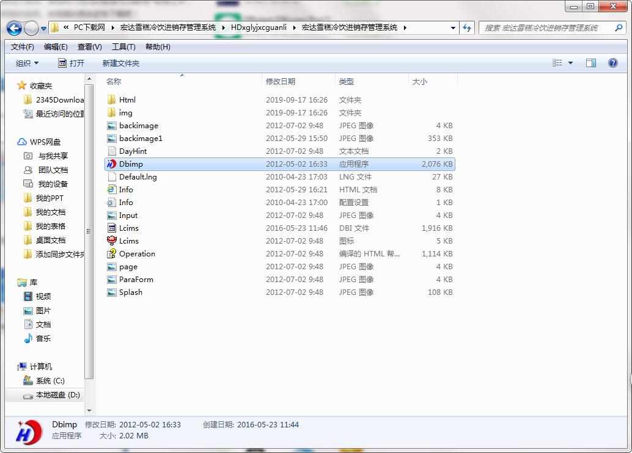Select 音乐 library in sidebar
The image size is (632, 453).
37,339
